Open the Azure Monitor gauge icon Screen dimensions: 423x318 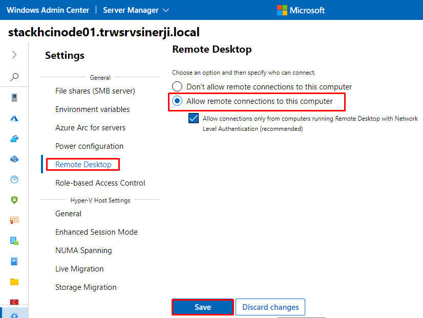tap(14, 179)
